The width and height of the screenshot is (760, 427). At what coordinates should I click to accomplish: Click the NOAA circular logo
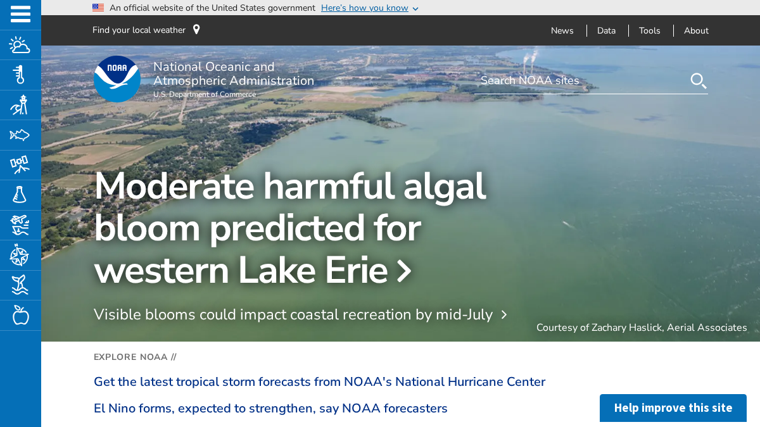pos(117,79)
